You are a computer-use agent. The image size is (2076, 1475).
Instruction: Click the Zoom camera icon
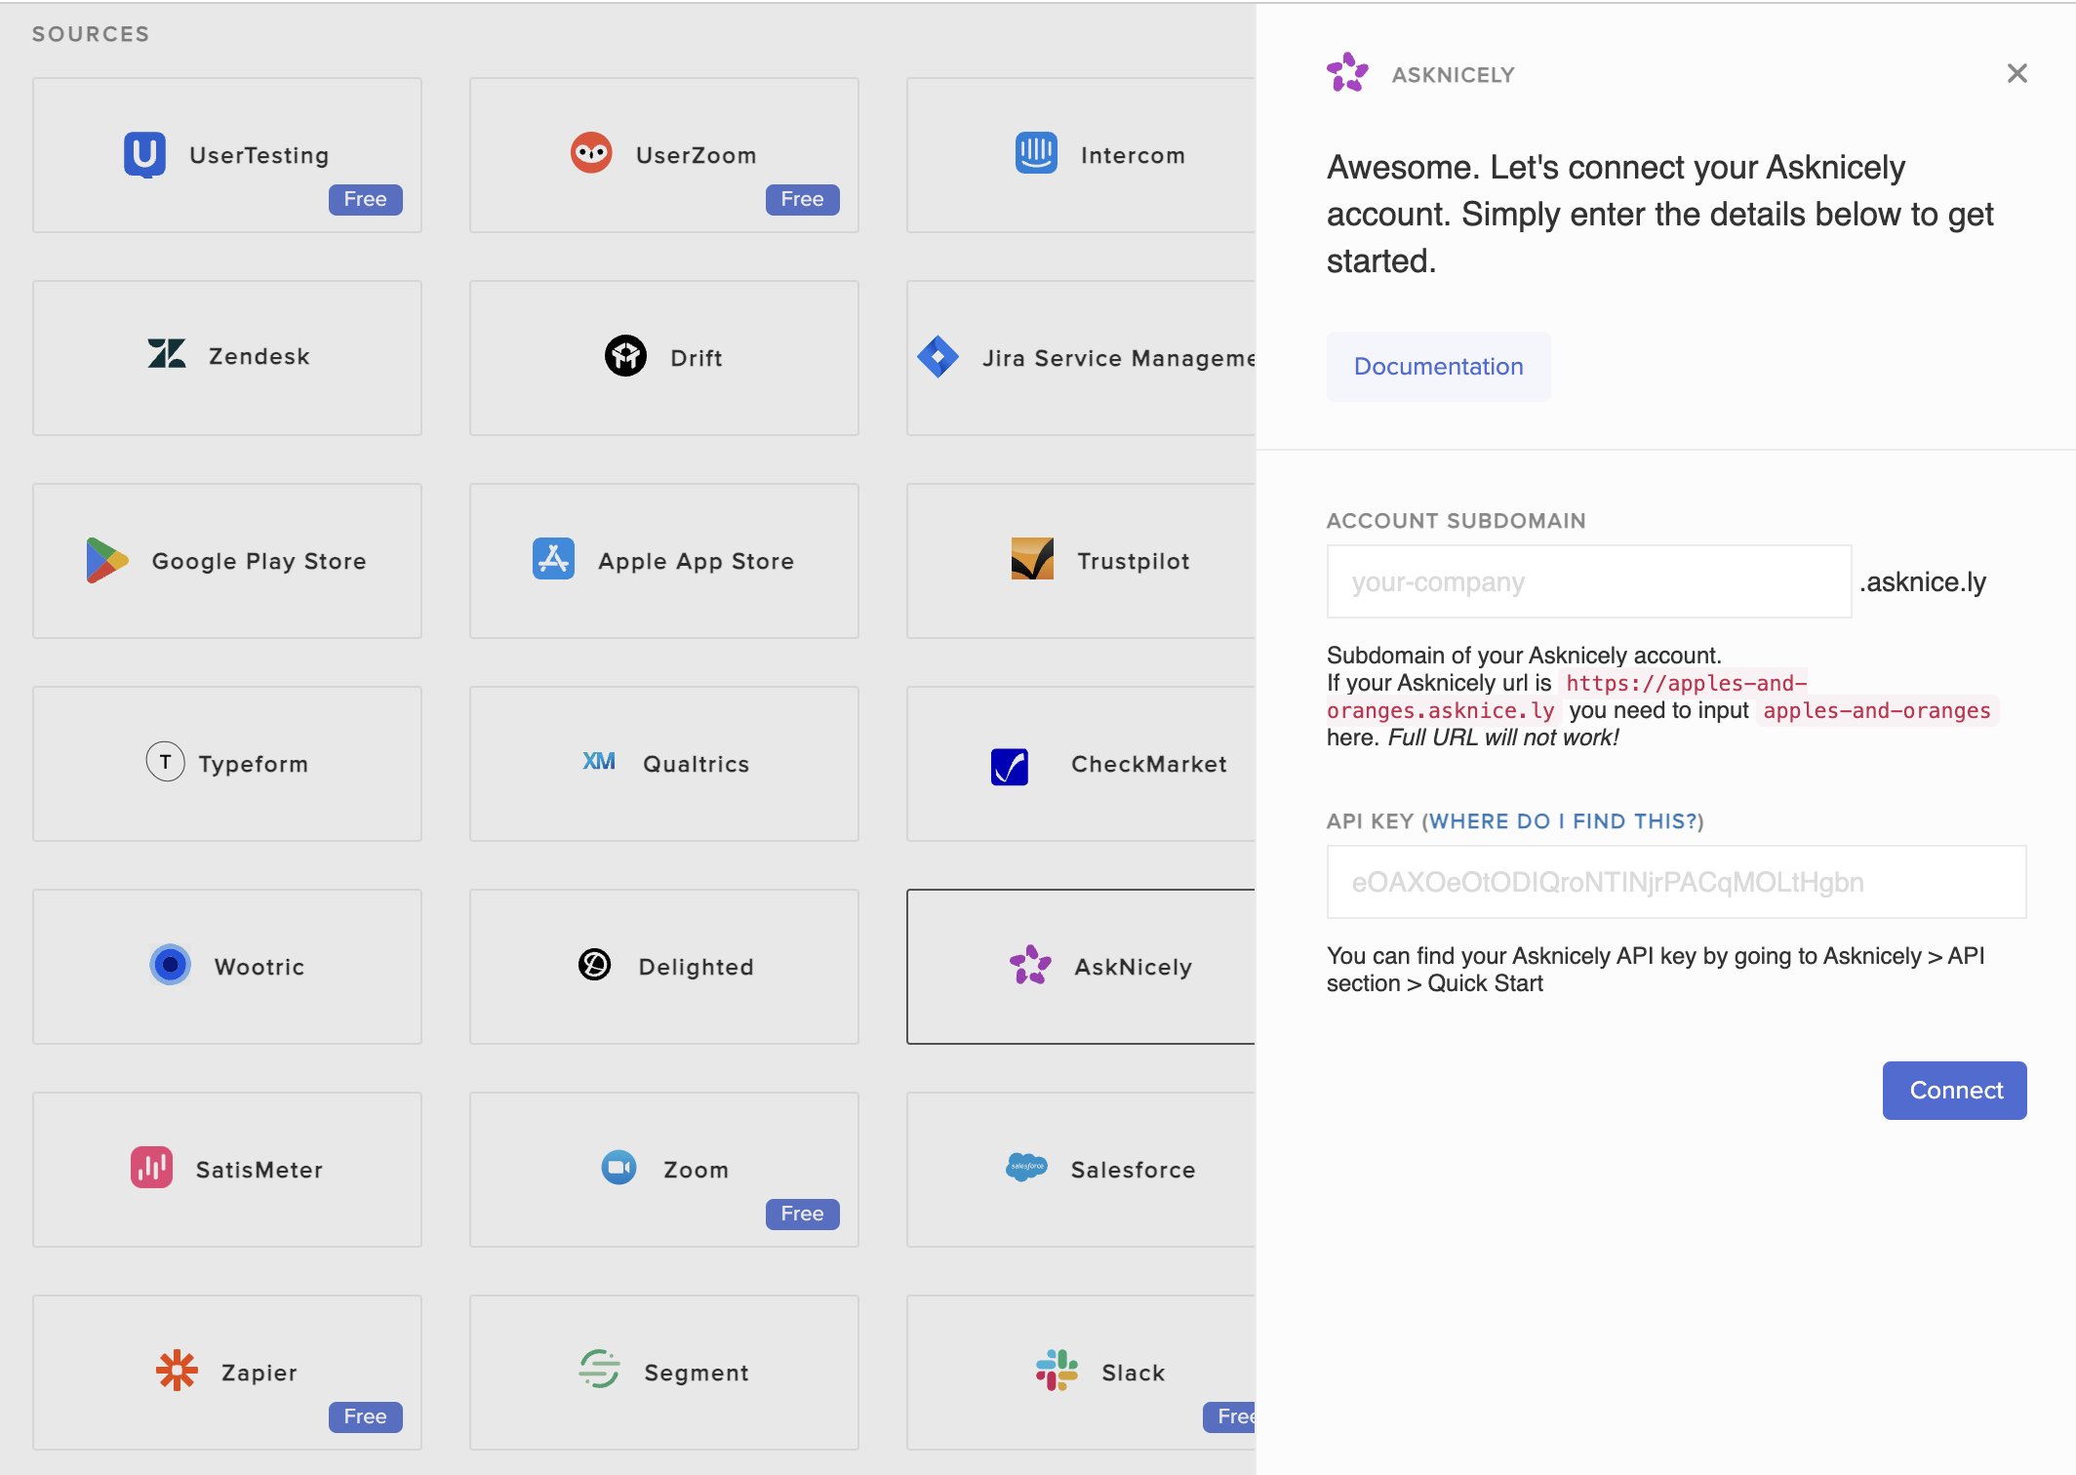coord(619,1168)
